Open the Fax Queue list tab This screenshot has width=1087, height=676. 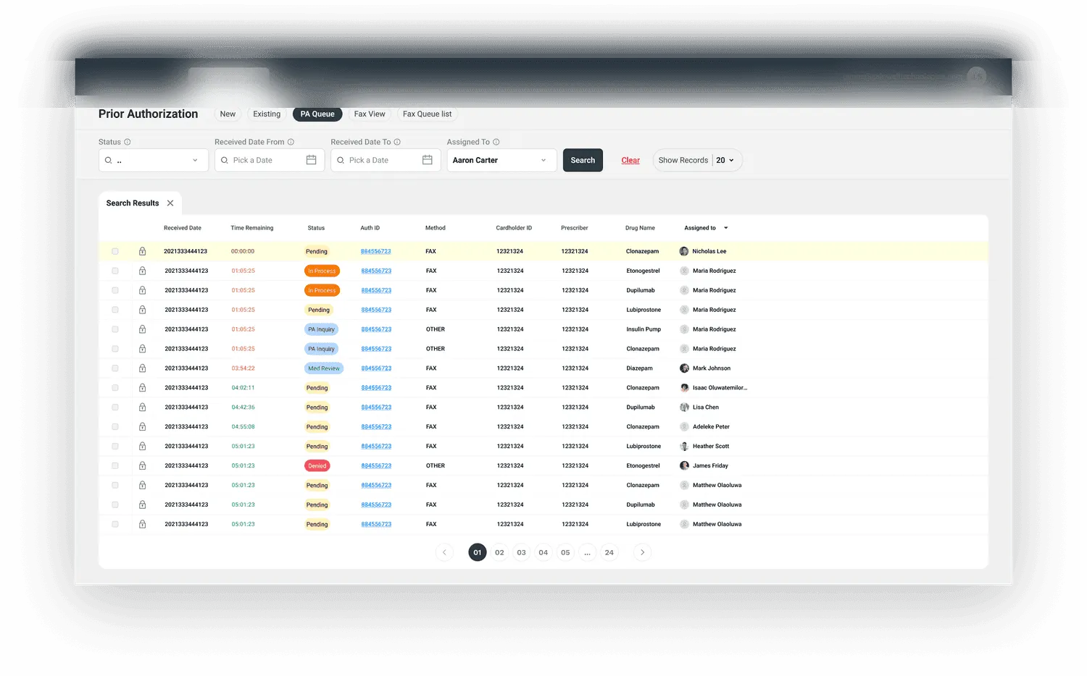427,114
